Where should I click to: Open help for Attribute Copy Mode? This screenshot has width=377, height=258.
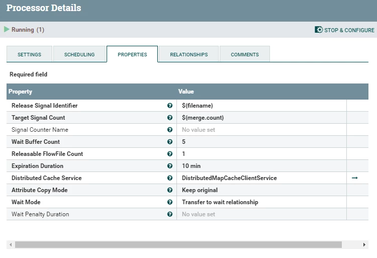pos(170,190)
